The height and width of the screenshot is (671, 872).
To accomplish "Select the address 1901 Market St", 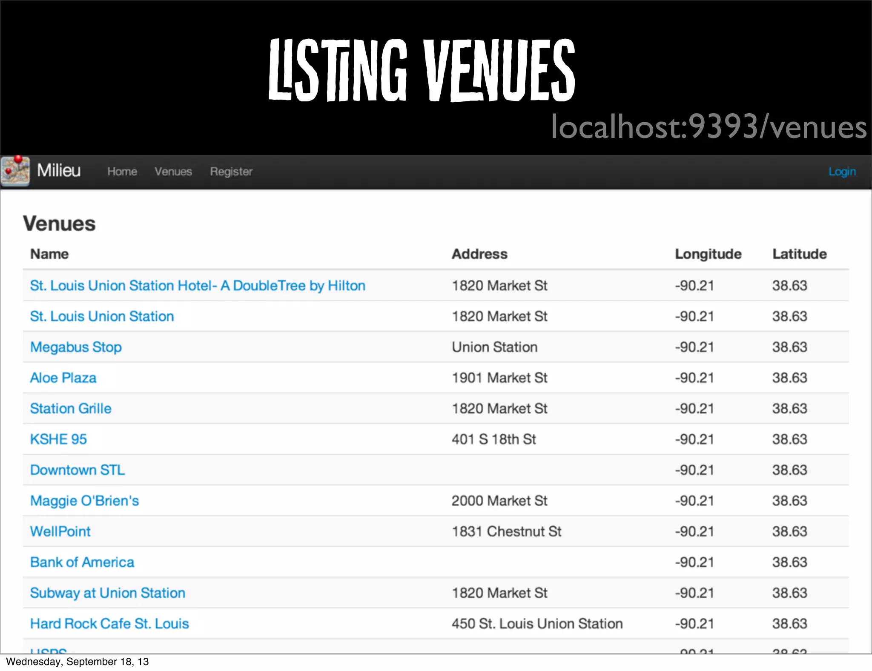I will tap(499, 378).
